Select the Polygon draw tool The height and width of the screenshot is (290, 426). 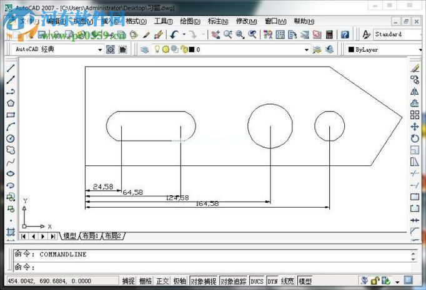11,104
